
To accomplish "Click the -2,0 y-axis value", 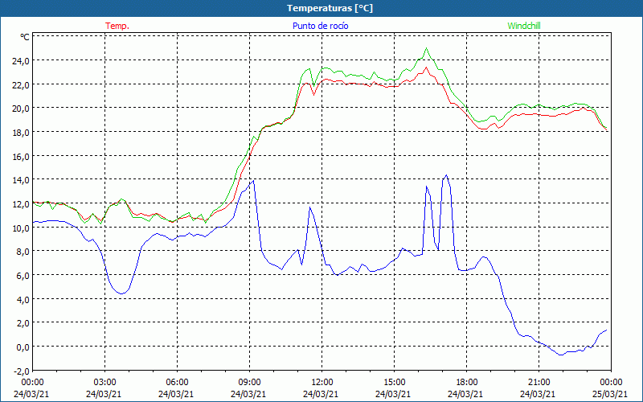I will pyautogui.click(x=22, y=371).
